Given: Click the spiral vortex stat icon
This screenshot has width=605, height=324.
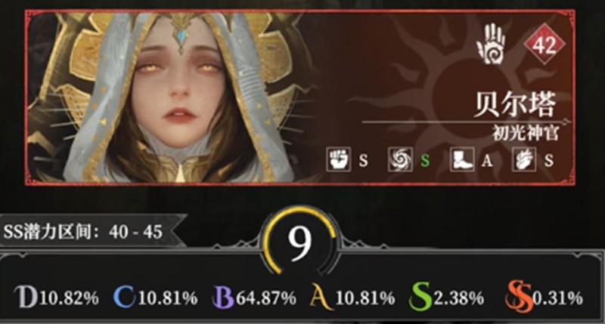Looking at the screenshot, I should tap(400, 159).
